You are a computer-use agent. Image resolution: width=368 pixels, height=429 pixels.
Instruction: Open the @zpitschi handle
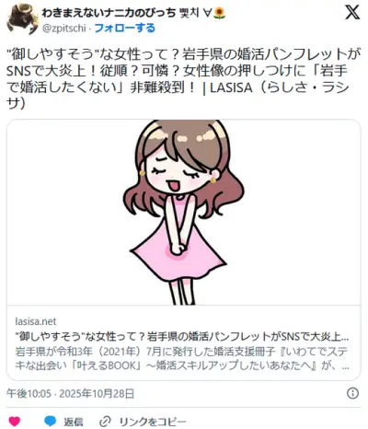[x=64, y=29]
